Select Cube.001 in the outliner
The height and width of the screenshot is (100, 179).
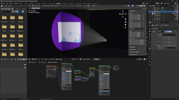pos(158,12)
